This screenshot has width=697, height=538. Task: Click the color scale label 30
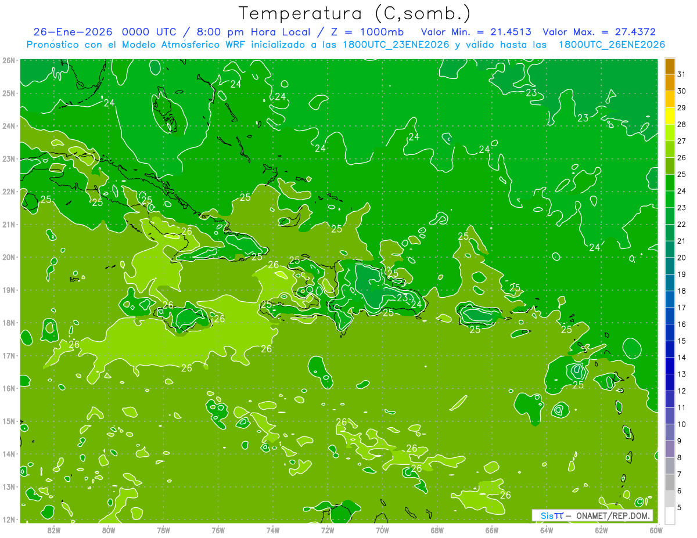682,91
